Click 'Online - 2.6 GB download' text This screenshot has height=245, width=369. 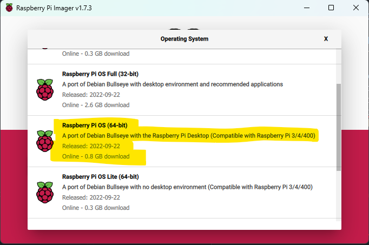click(96, 105)
